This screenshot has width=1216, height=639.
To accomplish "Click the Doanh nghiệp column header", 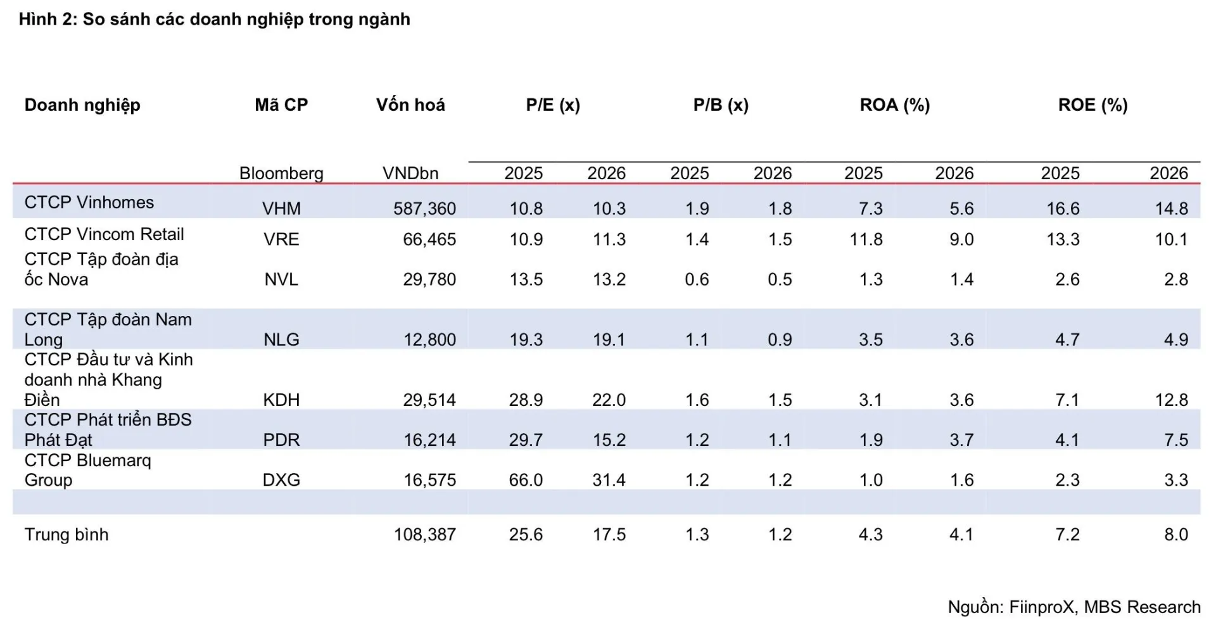I will [82, 105].
